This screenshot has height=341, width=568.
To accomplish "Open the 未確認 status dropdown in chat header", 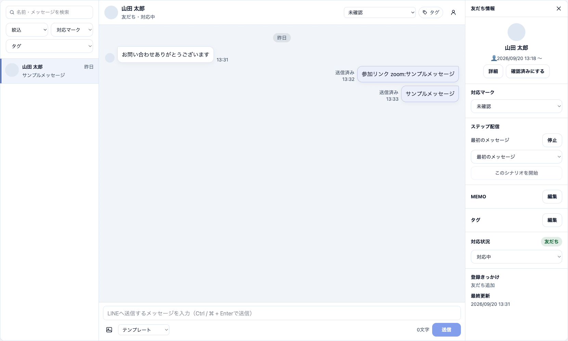I will click(x=380, y=13).
